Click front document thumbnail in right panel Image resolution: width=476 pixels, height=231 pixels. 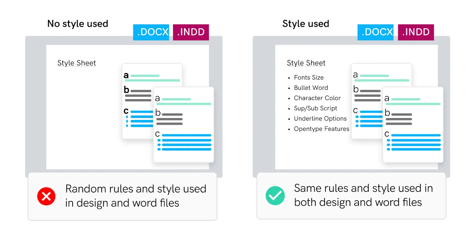413,125
